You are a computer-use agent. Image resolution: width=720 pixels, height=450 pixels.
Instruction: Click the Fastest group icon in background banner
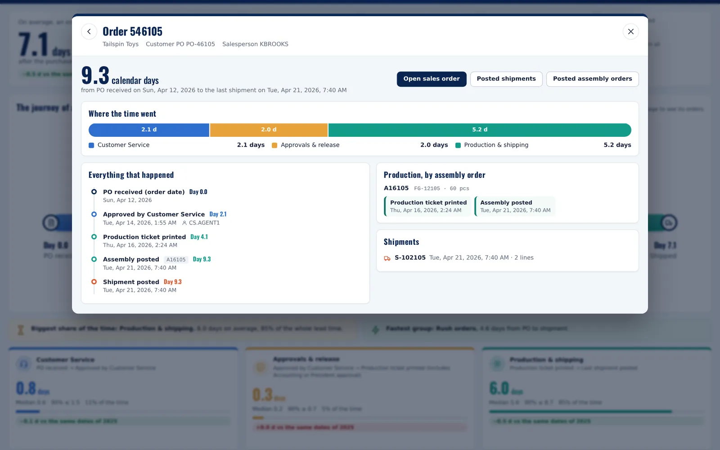(x=376, y=329)
